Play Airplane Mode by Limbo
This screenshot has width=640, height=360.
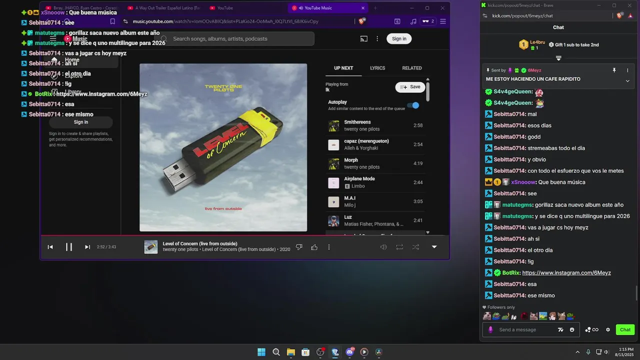(375, 182)
